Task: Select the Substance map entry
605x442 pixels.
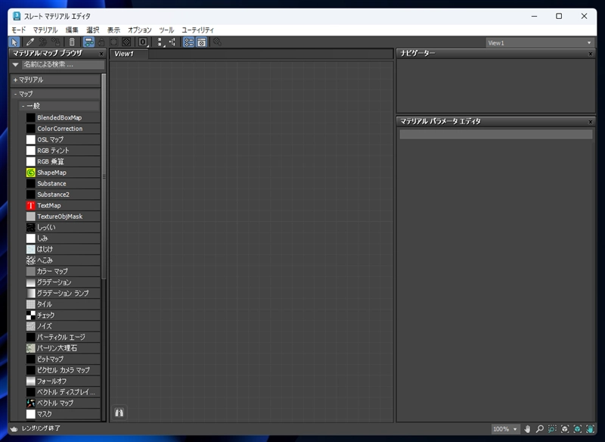Action: (63, 183)
